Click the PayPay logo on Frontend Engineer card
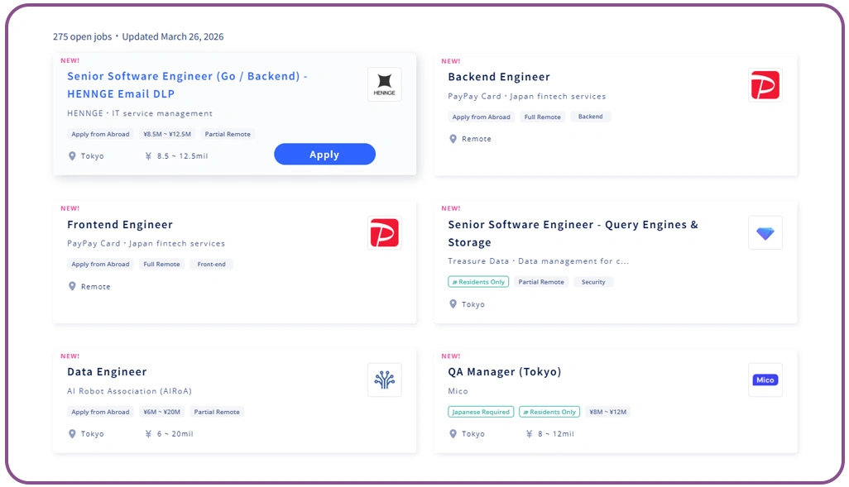This screenshot has width=849, height=487. click(385, 232)
